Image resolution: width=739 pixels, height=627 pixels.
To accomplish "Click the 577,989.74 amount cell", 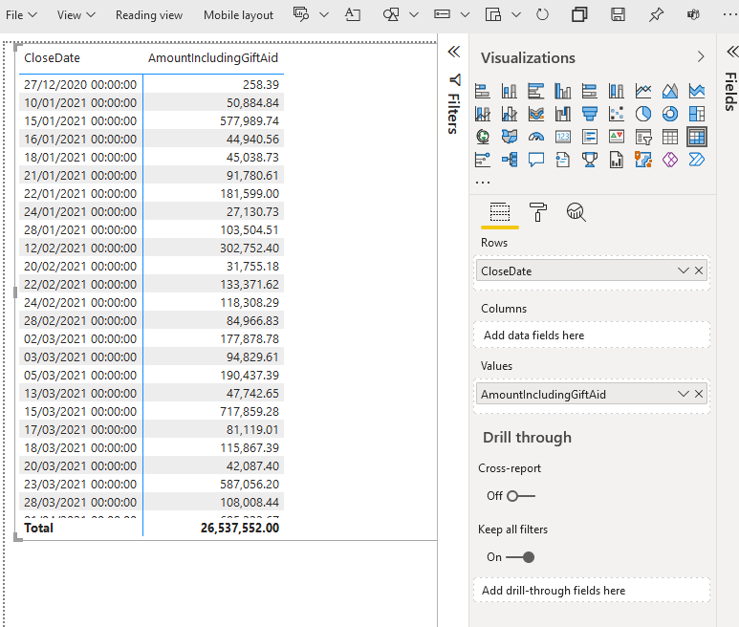I will (x=250, y=121).
